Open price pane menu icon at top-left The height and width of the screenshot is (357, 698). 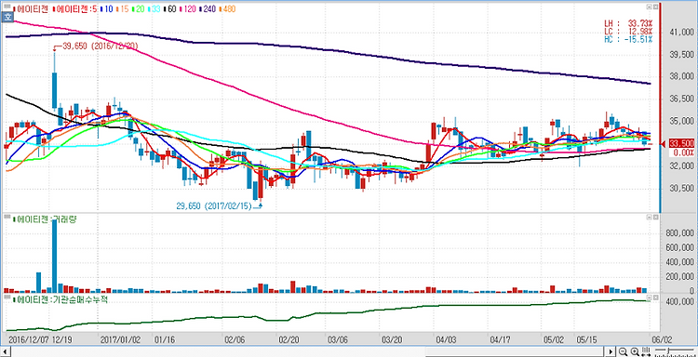click(x=7, y=7)
